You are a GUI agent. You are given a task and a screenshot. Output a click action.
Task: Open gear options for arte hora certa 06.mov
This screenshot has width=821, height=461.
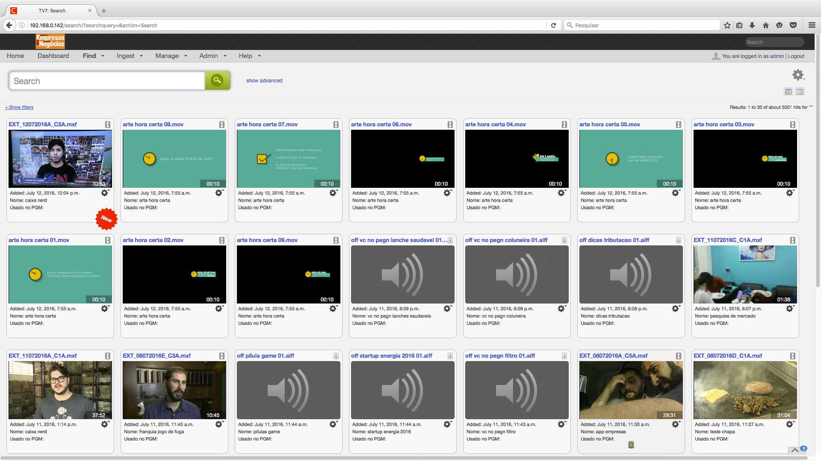tap(447, 193)
